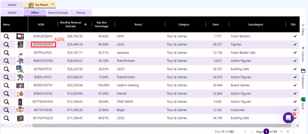Click the Foam Blaster Sets subcategory cell

coord(243,53)
